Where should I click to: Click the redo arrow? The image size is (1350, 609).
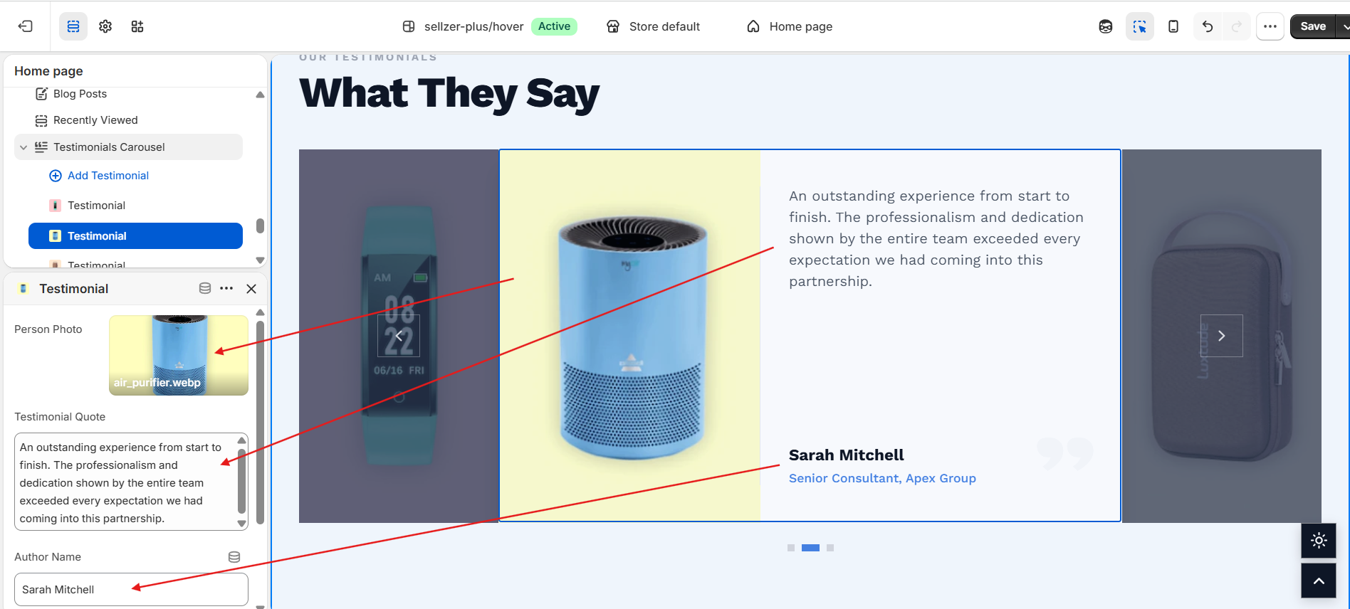tap(1237, 26)
